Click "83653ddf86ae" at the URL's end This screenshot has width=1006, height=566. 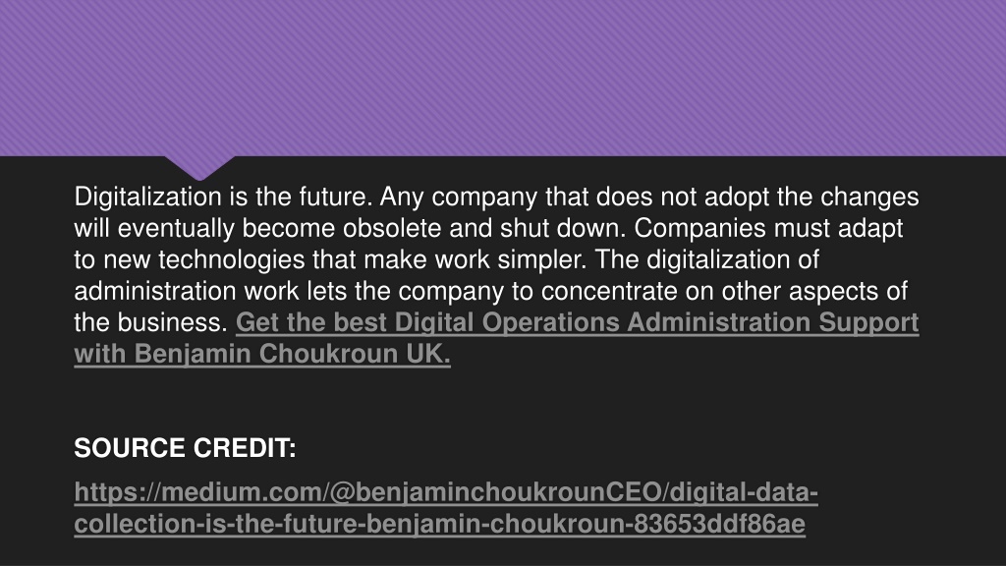(x=719, y=524)
